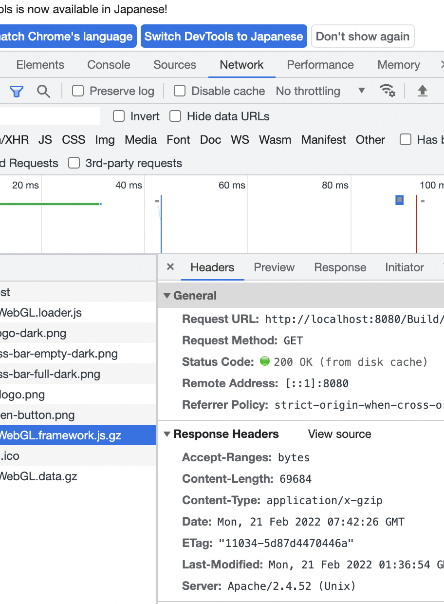
Task: Filter requests by Other type
Action: pos(370,140)
